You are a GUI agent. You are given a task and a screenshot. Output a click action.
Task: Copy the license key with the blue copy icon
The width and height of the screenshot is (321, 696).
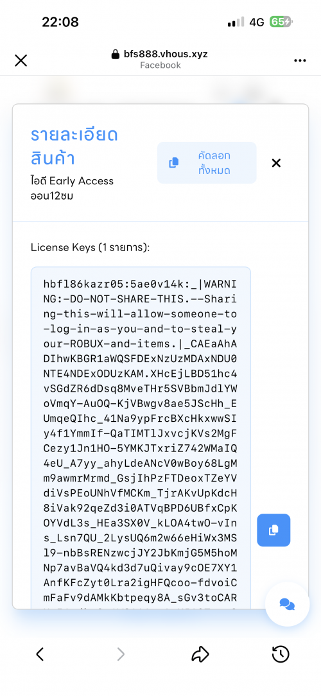pos(273,530)
